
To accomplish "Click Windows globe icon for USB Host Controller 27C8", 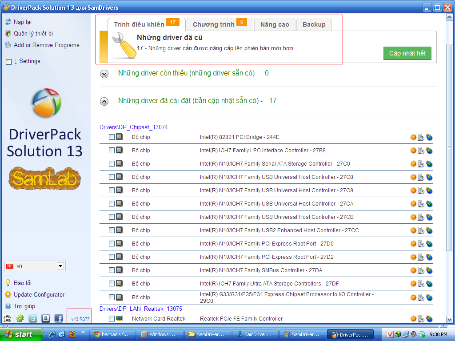I will (x=429, y=177).
